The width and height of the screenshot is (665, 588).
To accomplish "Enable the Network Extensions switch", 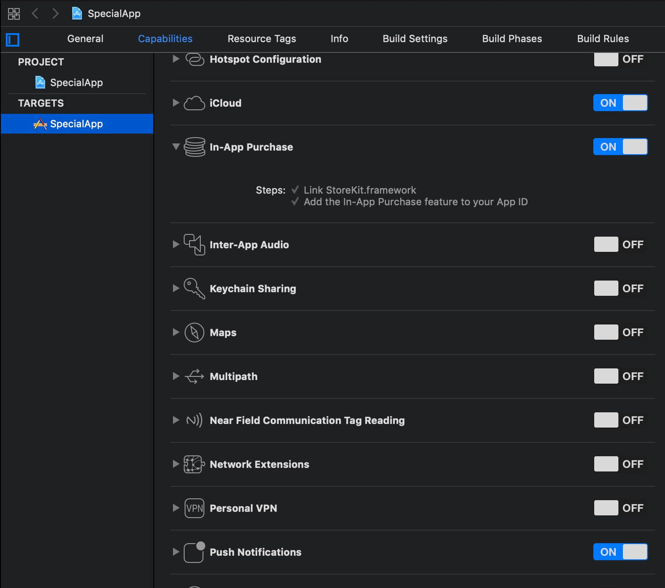I will click(x=620, y=464).
